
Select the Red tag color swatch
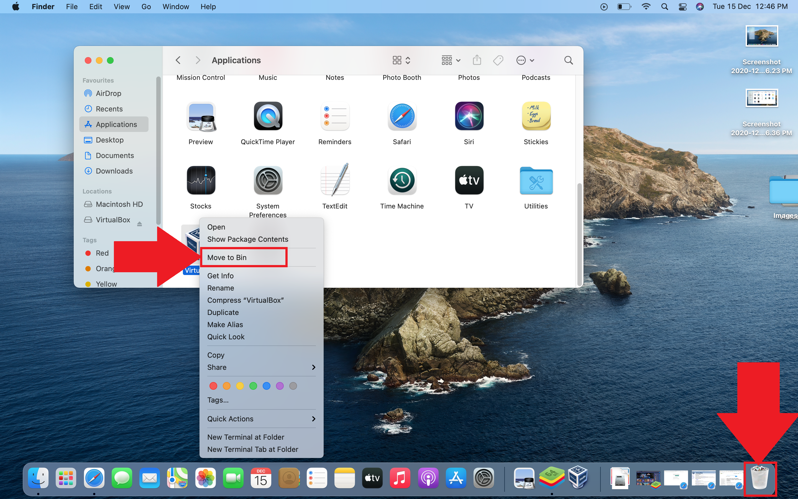click(211, 385)
